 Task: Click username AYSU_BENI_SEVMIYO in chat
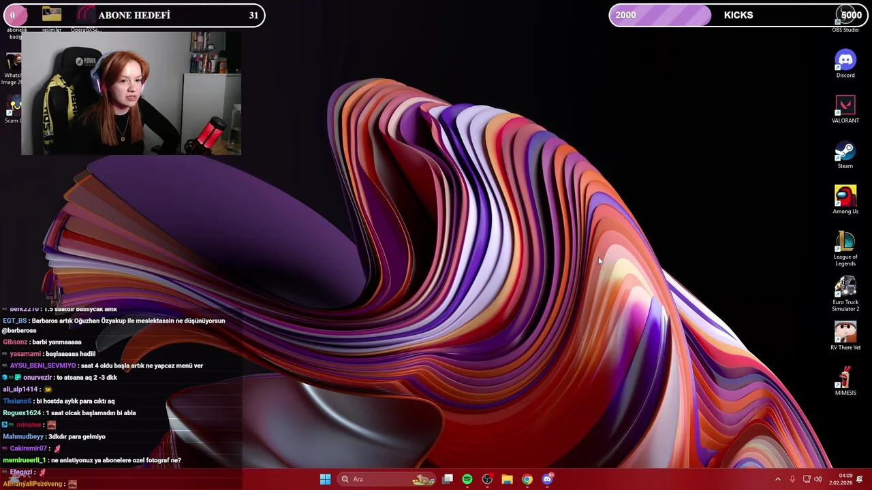43,365
